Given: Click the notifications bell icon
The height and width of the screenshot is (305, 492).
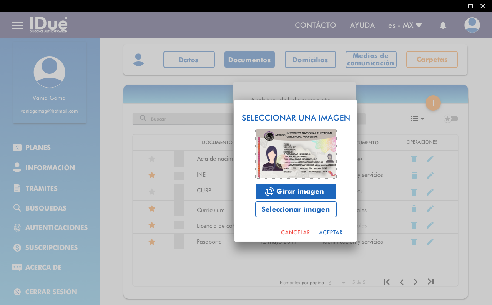Looking at the screenshot, I should coord(443,25).
